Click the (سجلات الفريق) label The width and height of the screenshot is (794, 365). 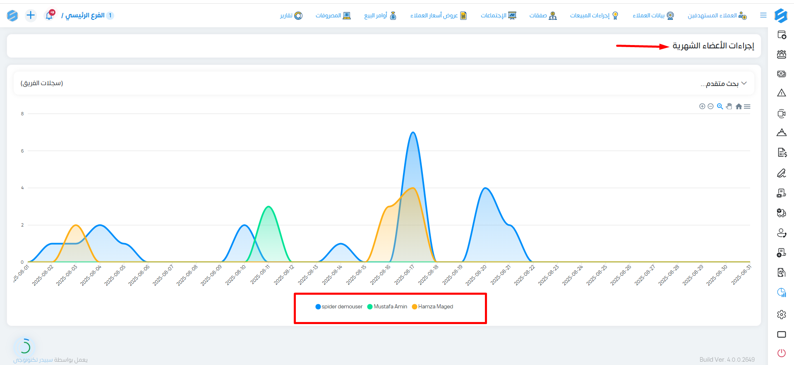(42, 83)
